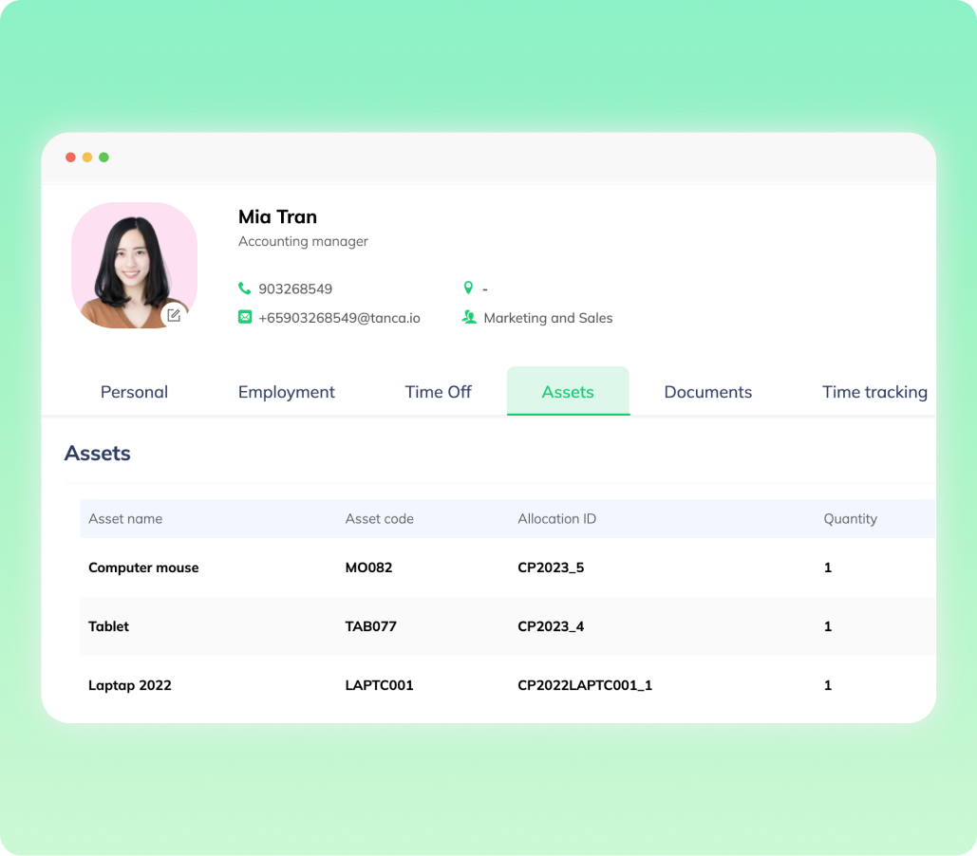
Task: Go to the Time Off tab
Action: point(438,392)
